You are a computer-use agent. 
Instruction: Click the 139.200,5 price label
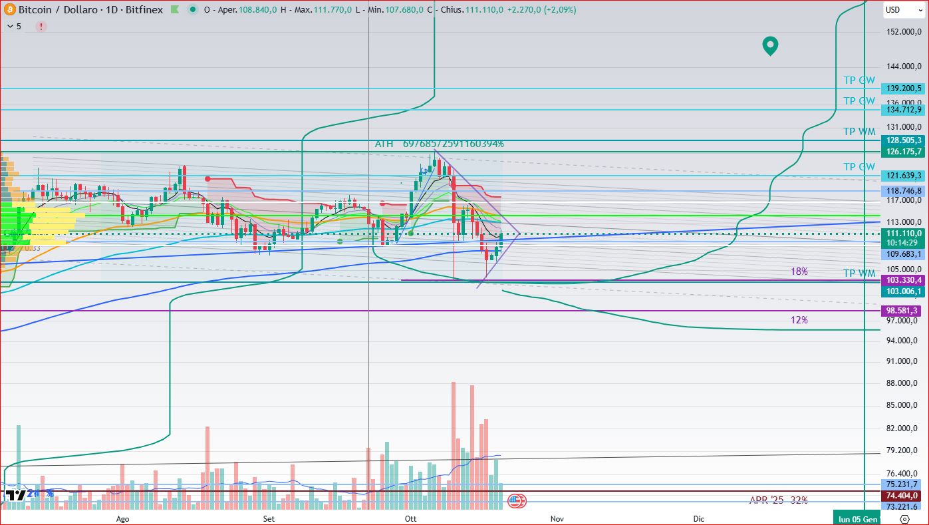click(902, 88)
